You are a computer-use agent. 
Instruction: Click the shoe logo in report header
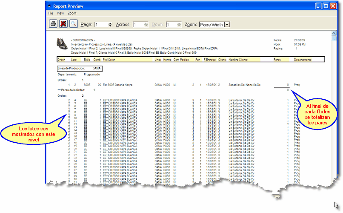coord(63,43)
